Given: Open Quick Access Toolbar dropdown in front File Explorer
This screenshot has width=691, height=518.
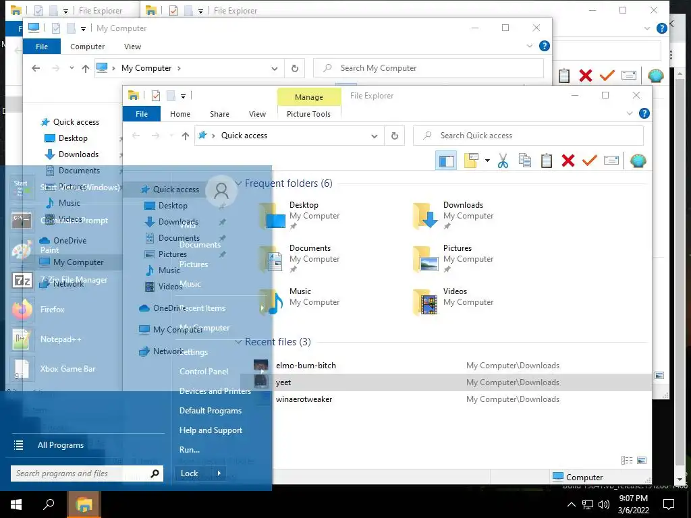Looking at the screenshot, I should click(x=183, y=96).
